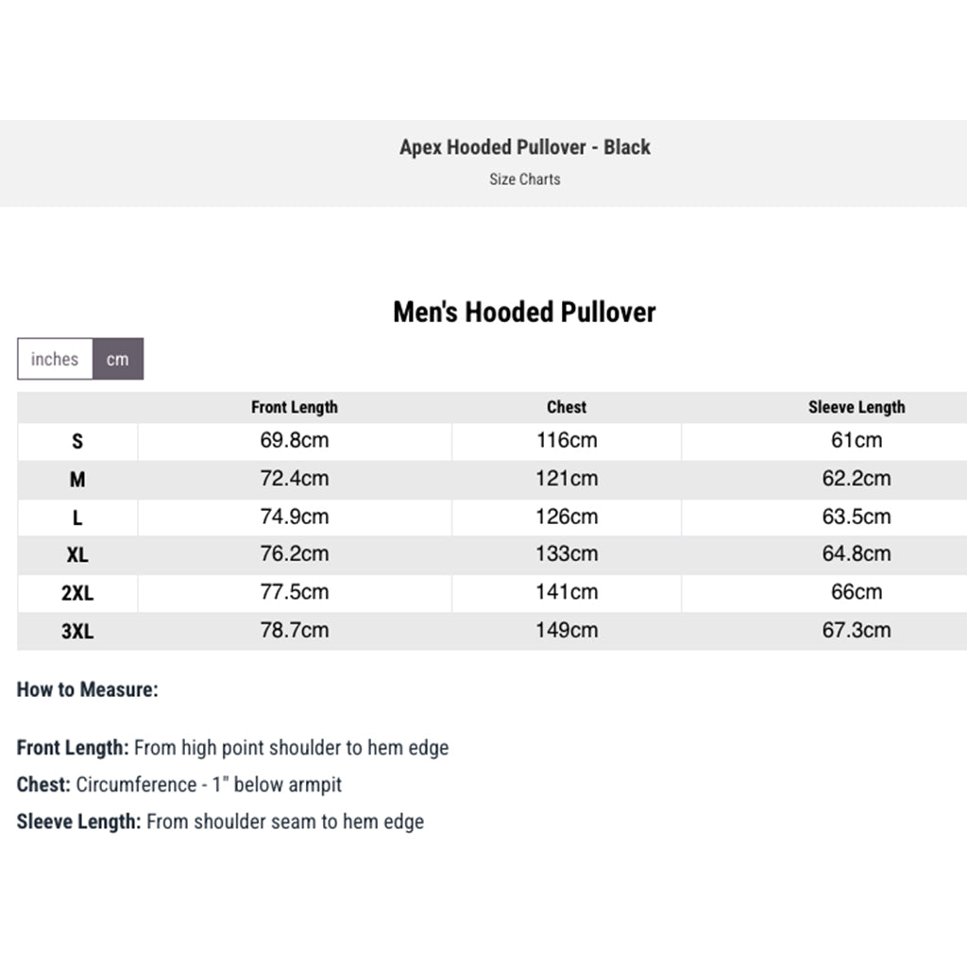Click the Sleeve Length column header
The height and width of the screenshot is (967, 967).
pos(857,408)
